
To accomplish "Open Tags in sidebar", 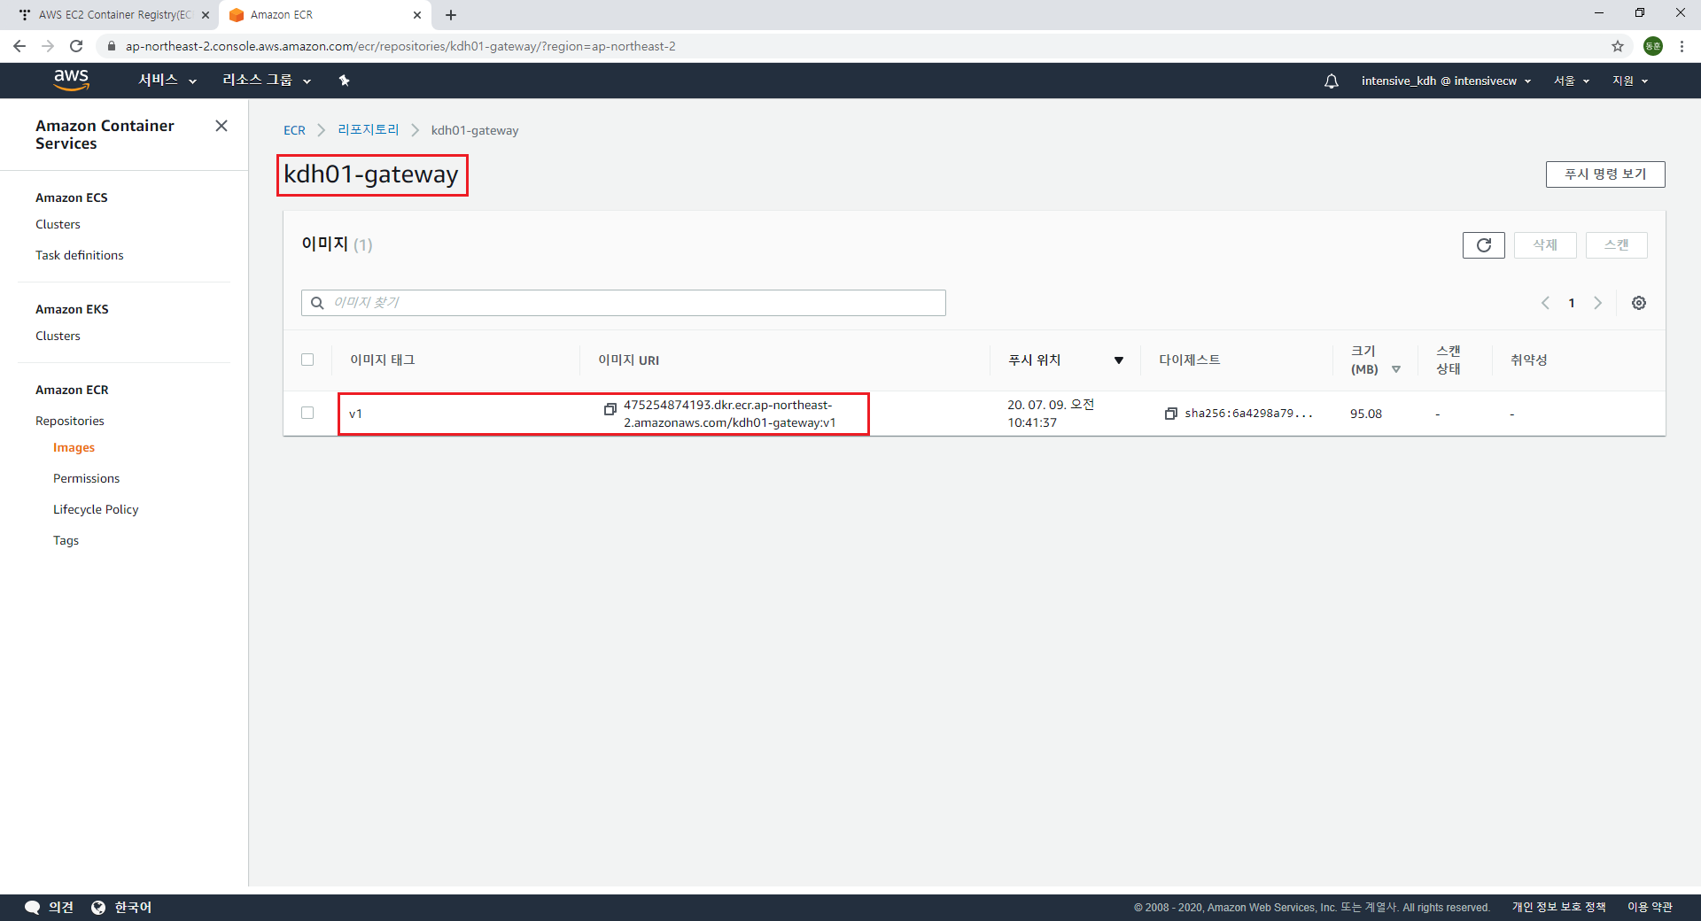I will (66, 540).
